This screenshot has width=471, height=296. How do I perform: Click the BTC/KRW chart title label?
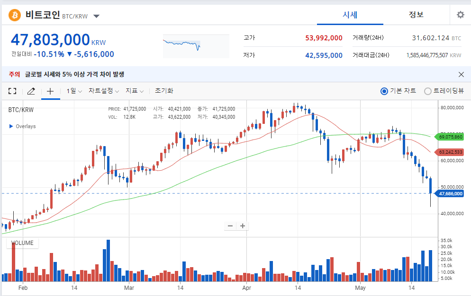21,110
